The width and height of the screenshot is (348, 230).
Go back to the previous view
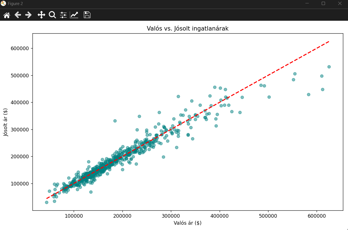(18, 15)
